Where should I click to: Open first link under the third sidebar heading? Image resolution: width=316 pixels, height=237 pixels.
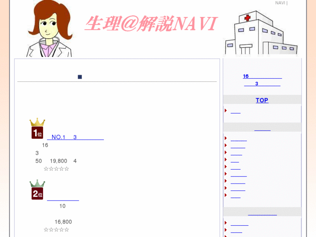click(x=239, y=224)
